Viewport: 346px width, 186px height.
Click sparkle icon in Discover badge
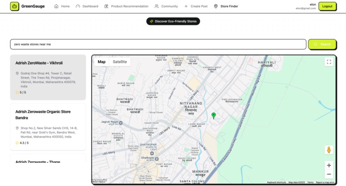coord(152,21)
